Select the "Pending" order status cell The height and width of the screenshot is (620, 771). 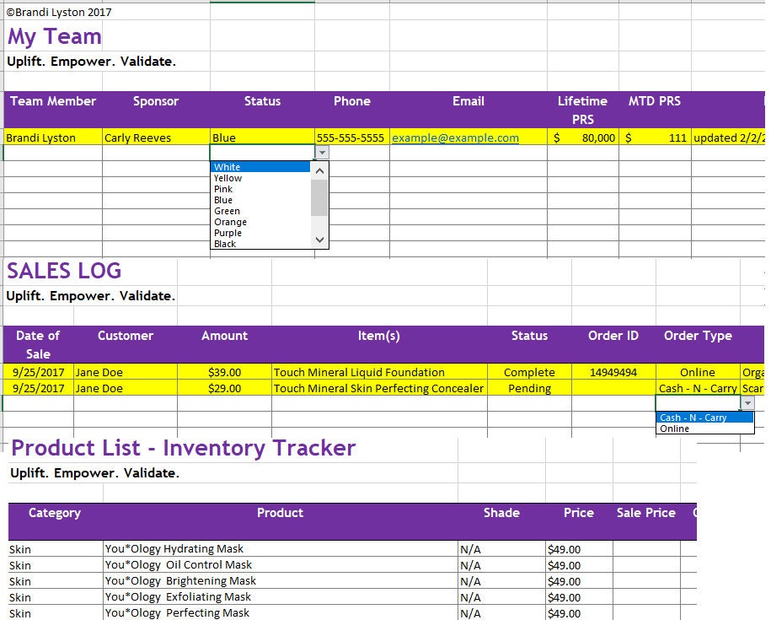coord(529,388)
